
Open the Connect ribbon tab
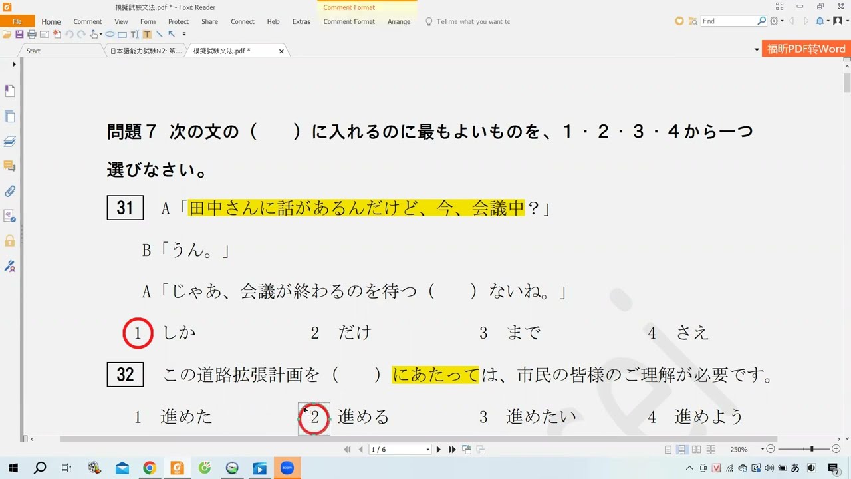tap(243, 21)
